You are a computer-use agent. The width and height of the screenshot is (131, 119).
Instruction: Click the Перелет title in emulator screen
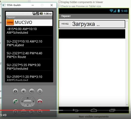tap(11, 17)
